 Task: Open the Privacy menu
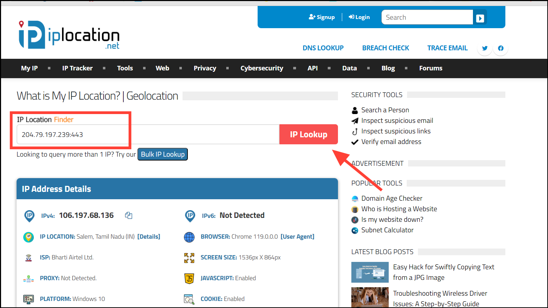pos(205,68)
